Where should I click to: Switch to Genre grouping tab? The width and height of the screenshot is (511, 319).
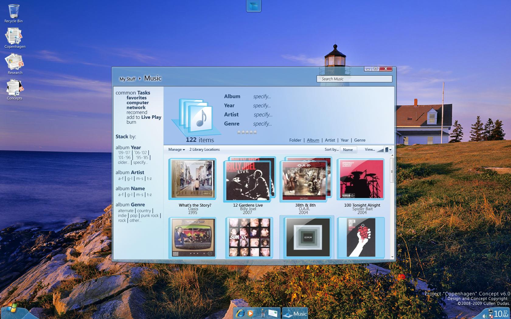(360, 140)
